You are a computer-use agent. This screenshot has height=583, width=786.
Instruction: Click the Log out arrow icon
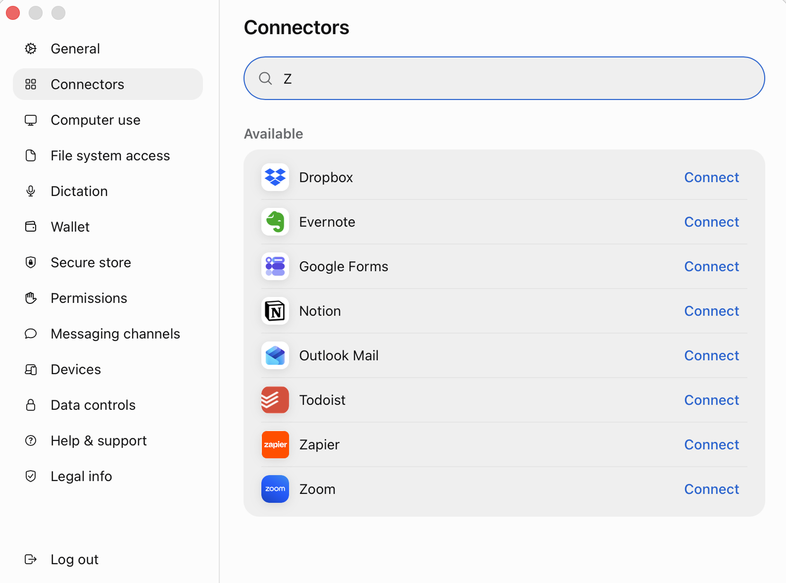tap(31, 559)
